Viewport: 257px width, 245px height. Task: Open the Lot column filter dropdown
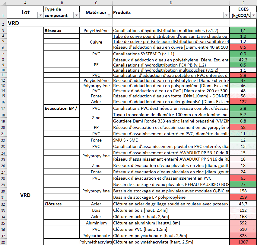tap(40, 15)
